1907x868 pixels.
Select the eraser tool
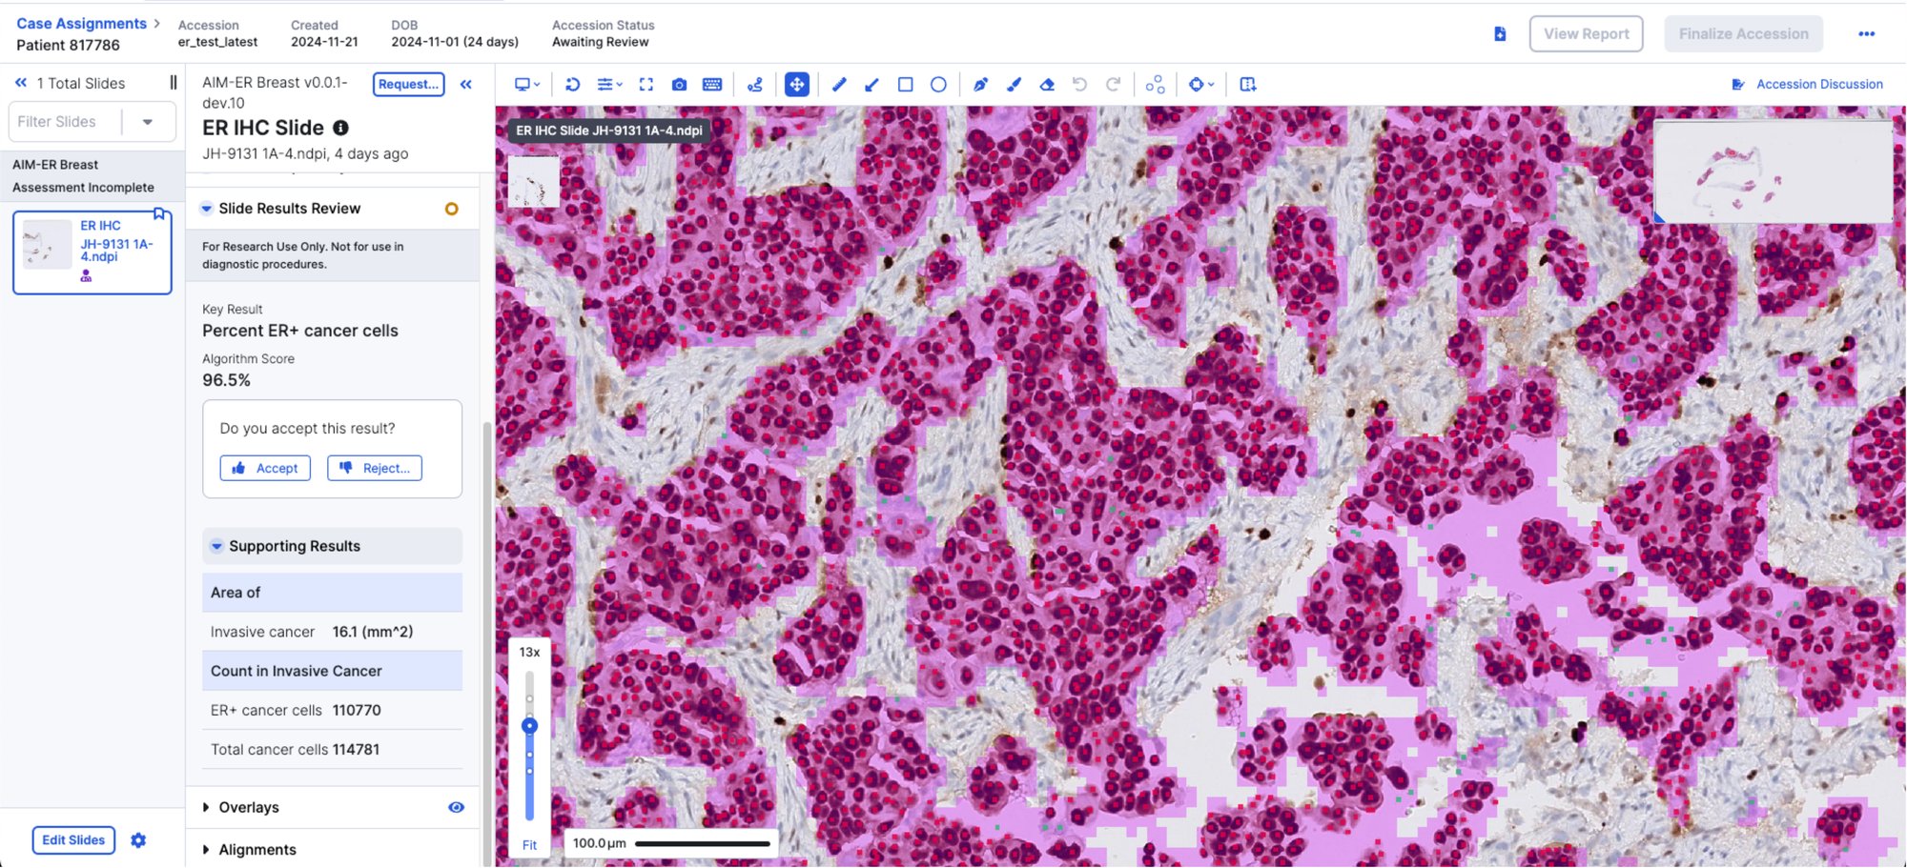pyautogui.click(x=1047, y=85)
